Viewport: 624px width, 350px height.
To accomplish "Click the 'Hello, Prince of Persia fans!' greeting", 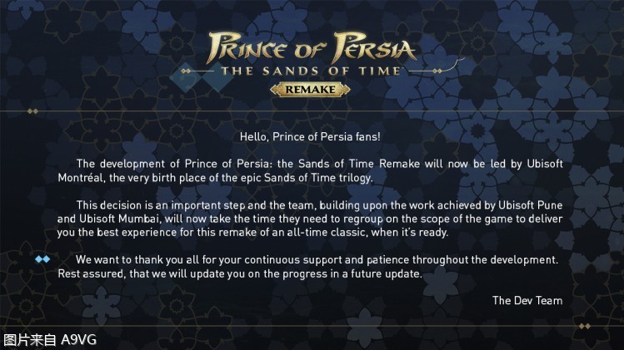I will 310,136.
